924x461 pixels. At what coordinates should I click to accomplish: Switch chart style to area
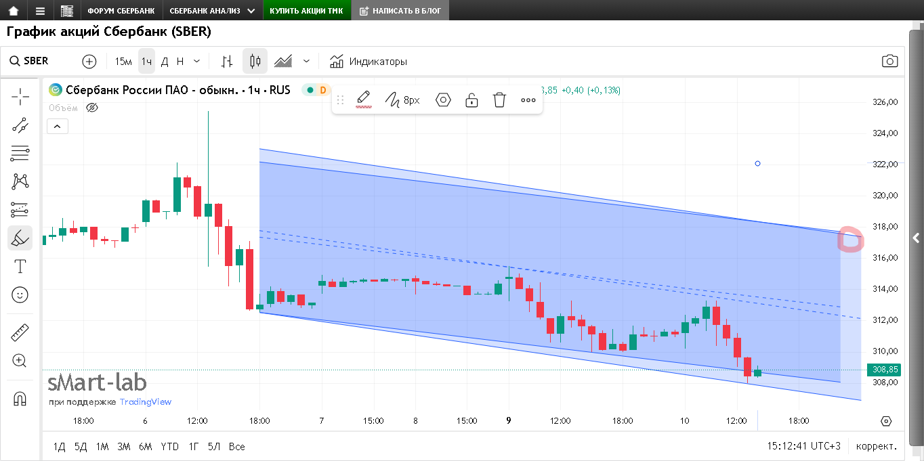coord(283,62)
